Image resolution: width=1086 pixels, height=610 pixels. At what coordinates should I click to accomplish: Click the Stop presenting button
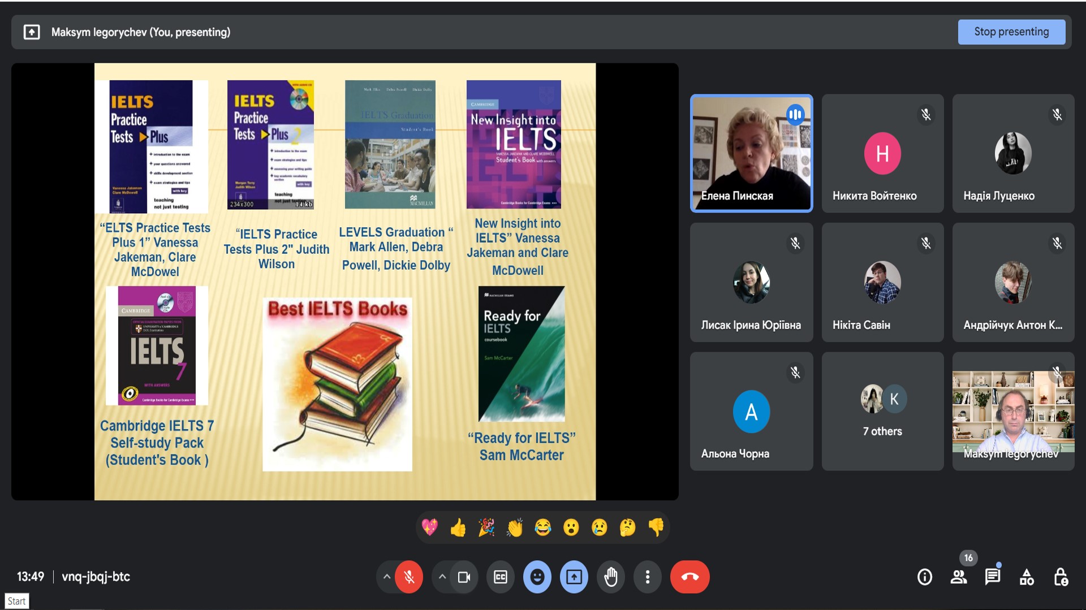tap(1011, 32)
